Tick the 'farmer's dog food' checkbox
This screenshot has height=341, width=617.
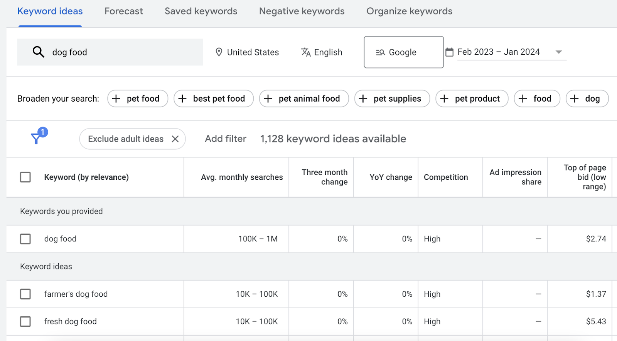pyautogui.click(x=25, y=294)
